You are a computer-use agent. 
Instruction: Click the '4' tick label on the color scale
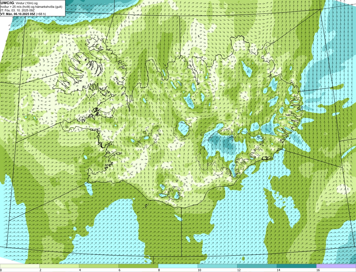80,270
